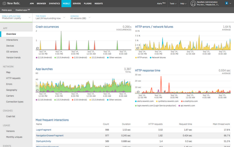Select the MOBILE tab

click(66, 3)
